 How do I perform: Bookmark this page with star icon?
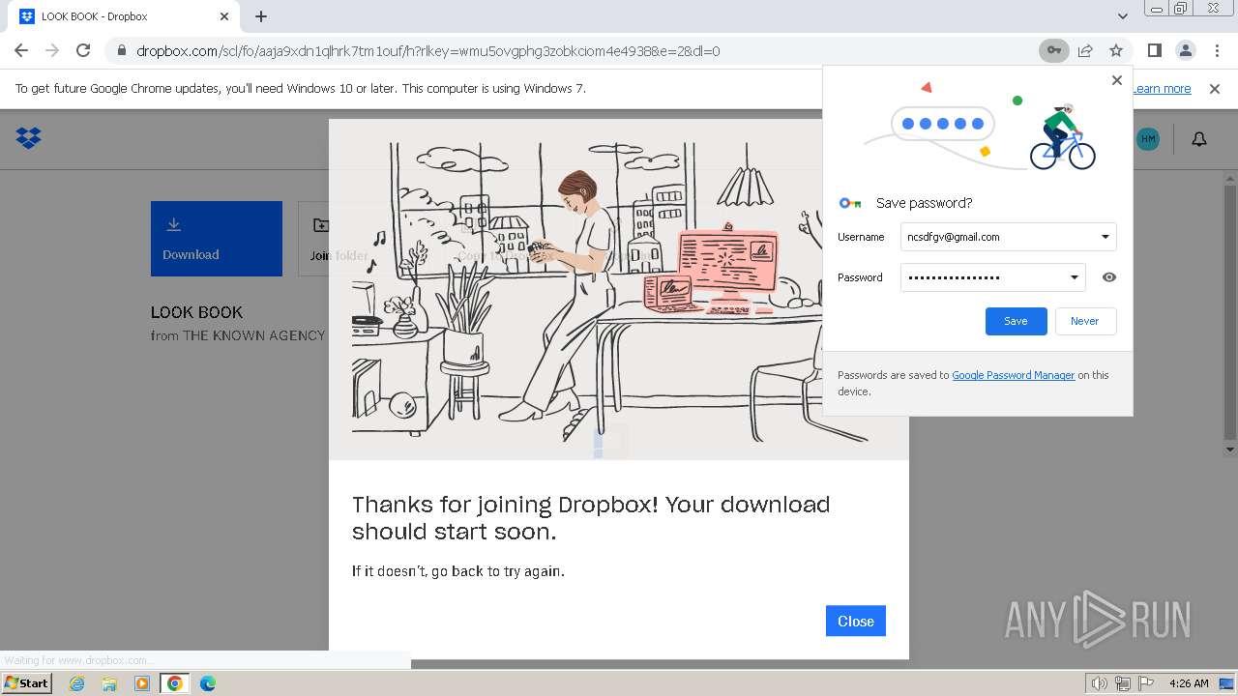tap(1116, 50)
